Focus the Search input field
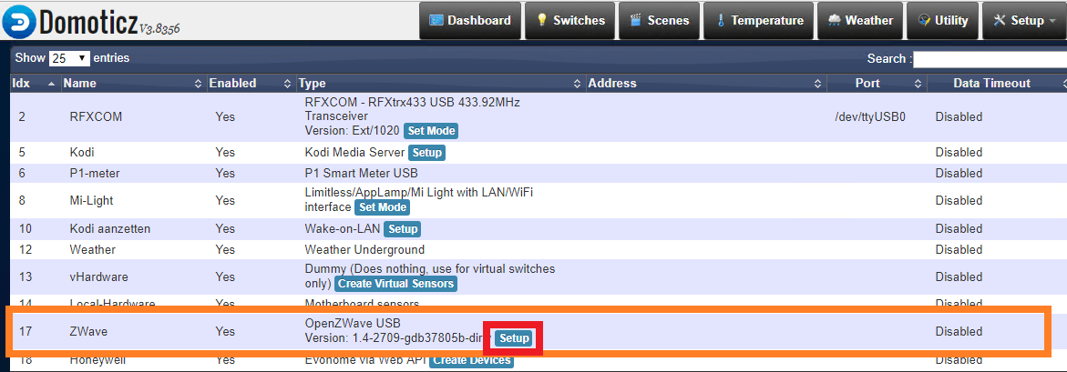 point(990,59)
